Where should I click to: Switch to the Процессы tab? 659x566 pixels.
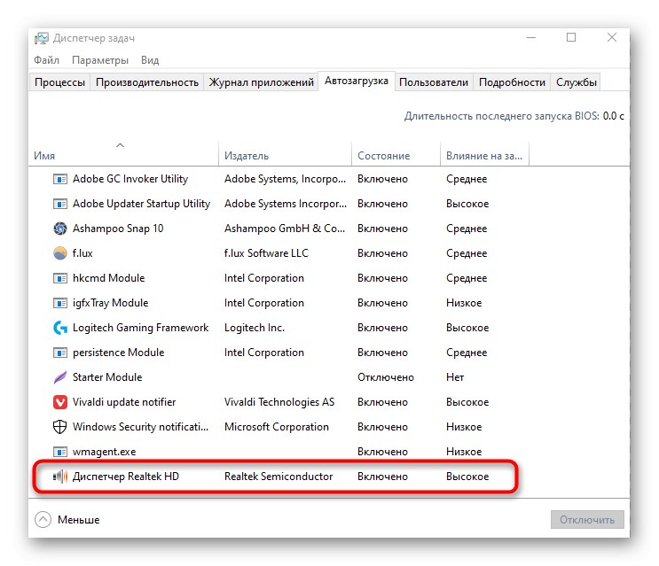[x=59, y=82]
